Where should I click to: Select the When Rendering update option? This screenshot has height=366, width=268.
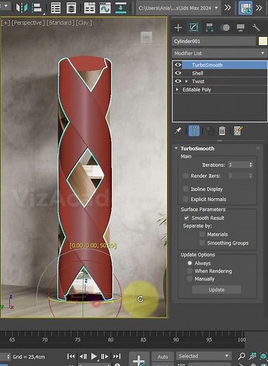(190, 271)
